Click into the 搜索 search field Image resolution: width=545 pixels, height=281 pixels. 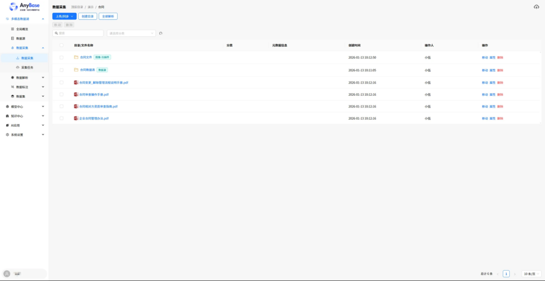78,33
